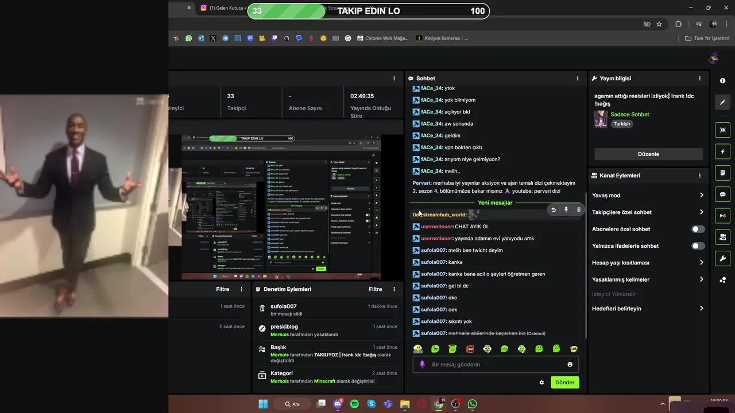735x413 pixels.
Task: Expand Yasaklanmış kelimeler settings
Action: (648, 279)
